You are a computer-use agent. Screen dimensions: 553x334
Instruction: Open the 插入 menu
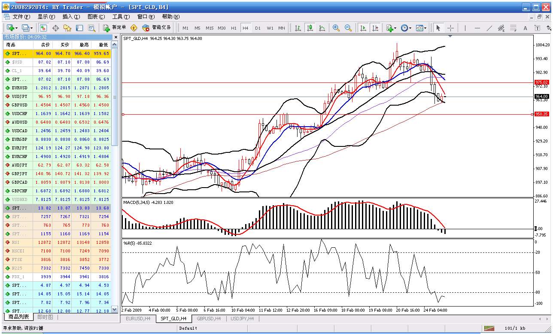click(71, 17)
